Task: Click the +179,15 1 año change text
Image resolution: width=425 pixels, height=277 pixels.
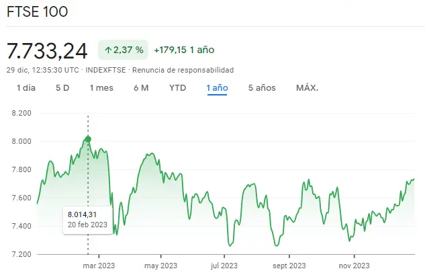Action: (x=184, y=50)
